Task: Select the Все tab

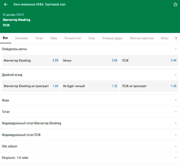Action: 5,38
